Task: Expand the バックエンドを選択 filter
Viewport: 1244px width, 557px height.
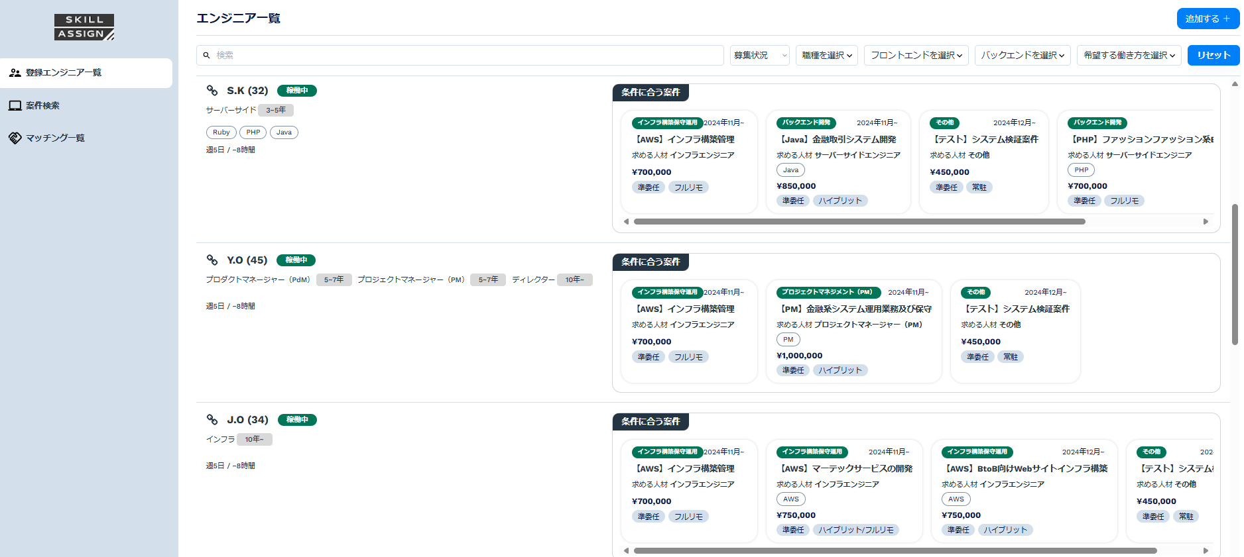Action: 1023,56
